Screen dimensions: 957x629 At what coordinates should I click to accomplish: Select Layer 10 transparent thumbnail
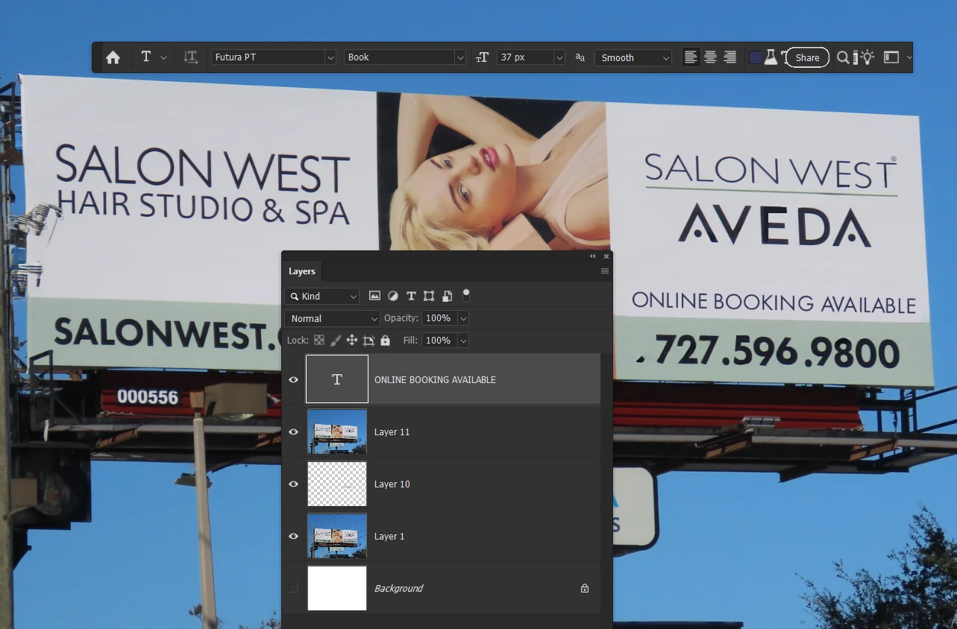337,484
